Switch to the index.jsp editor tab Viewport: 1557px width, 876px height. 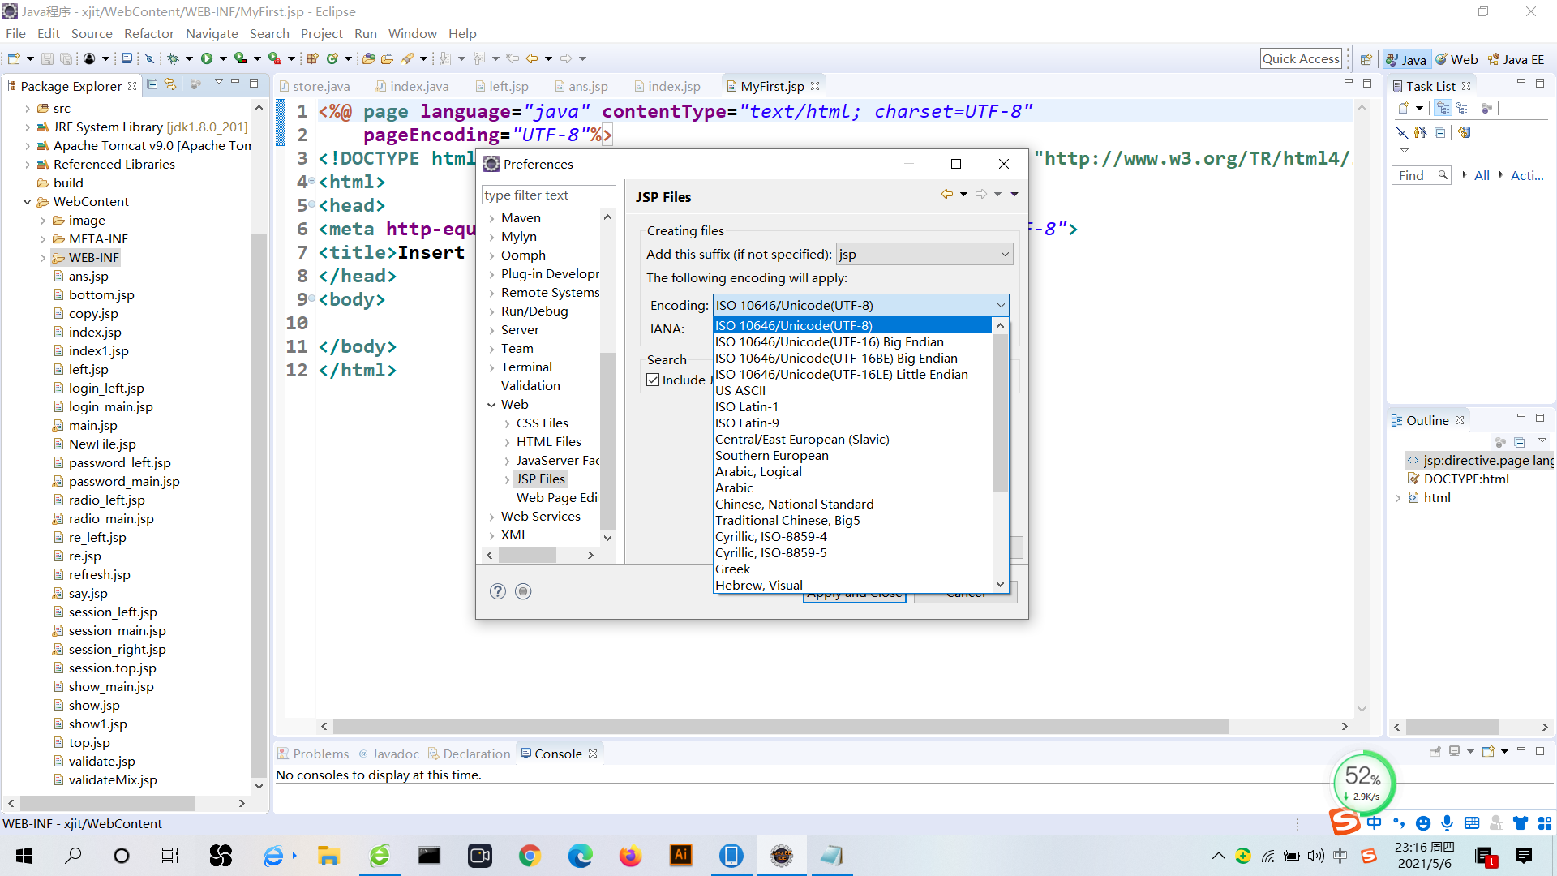tap(673, 86)
